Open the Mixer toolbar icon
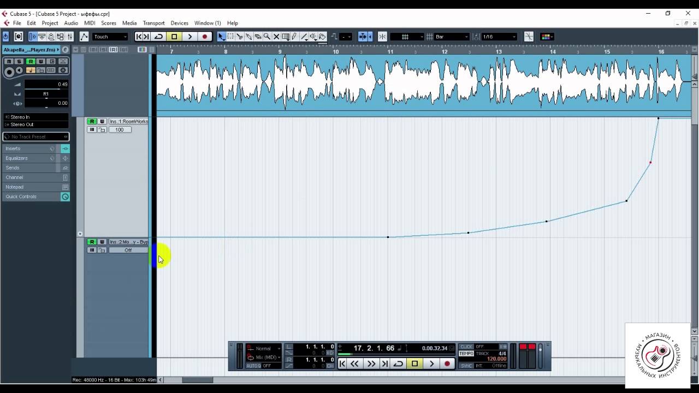 click(x=70, y=37)
